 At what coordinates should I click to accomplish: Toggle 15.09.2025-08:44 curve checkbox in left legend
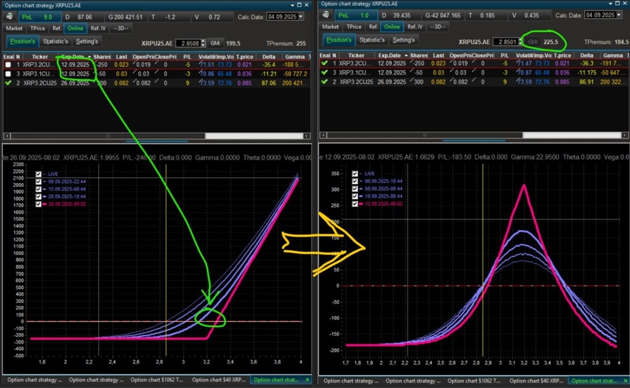click(x=38, y=189)
